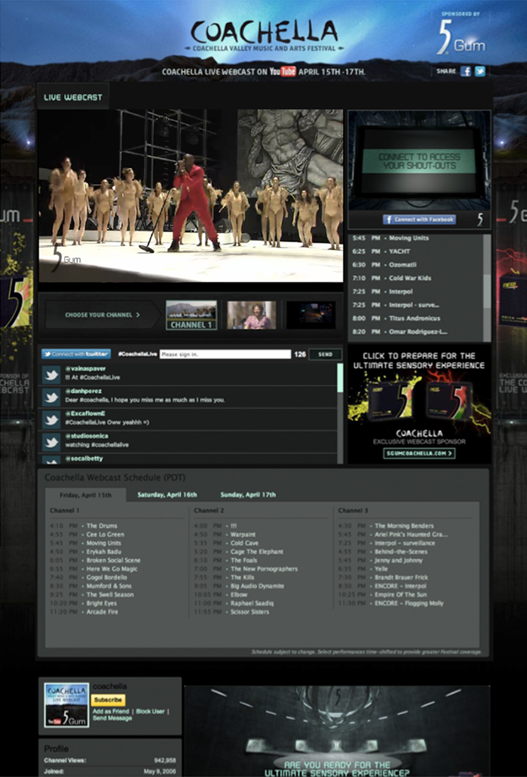Click The Morning Benders in Channel 3
Viewport: 527px width, 777px height.
point(404,526)
